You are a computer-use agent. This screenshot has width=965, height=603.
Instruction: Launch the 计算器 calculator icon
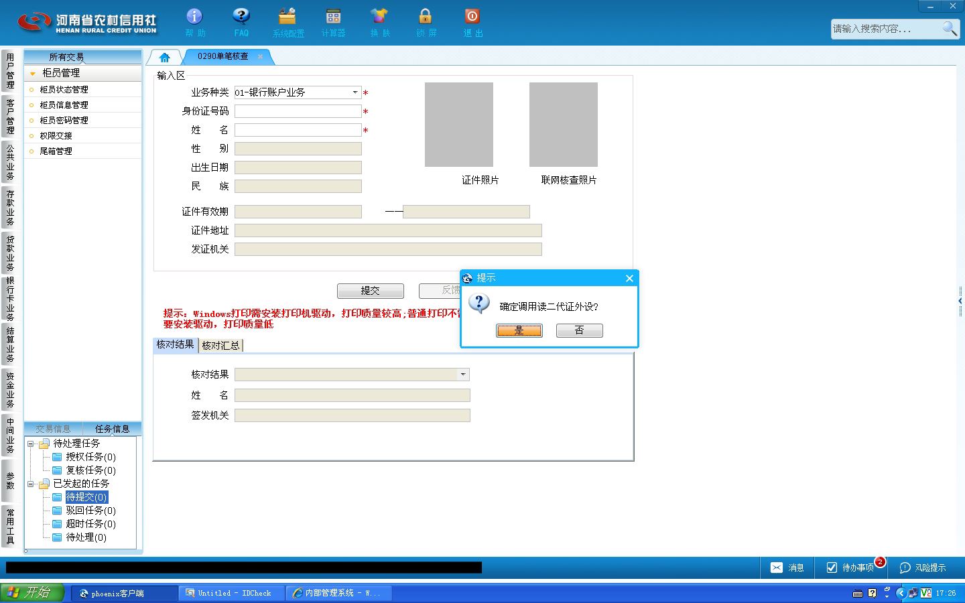click(x=333, y=22)
